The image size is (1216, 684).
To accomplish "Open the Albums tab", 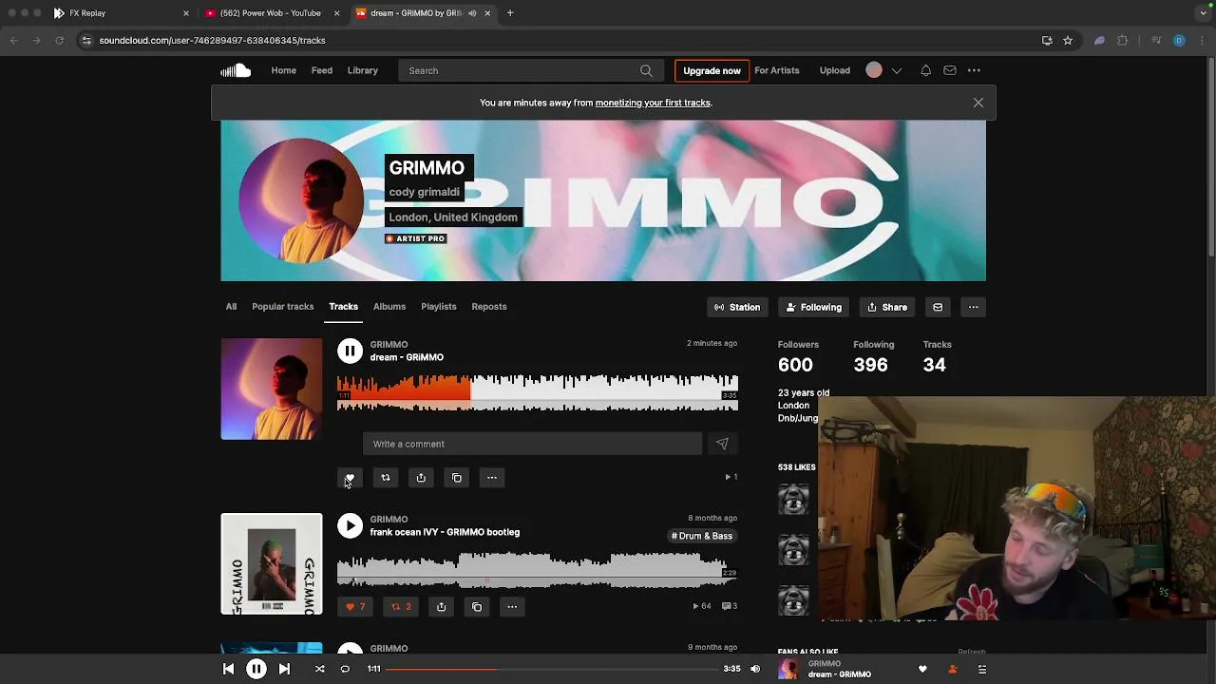I will (x=389, y=307).
